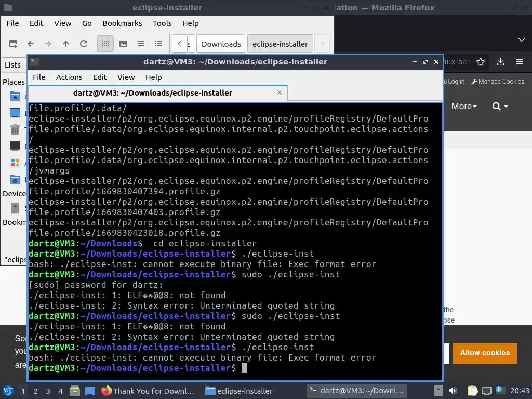Open the file manager View menu

coord(62,23)
